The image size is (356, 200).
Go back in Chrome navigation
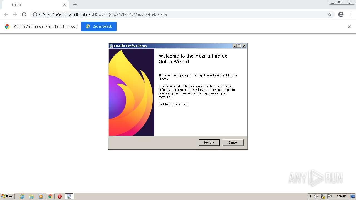point(6,14)
